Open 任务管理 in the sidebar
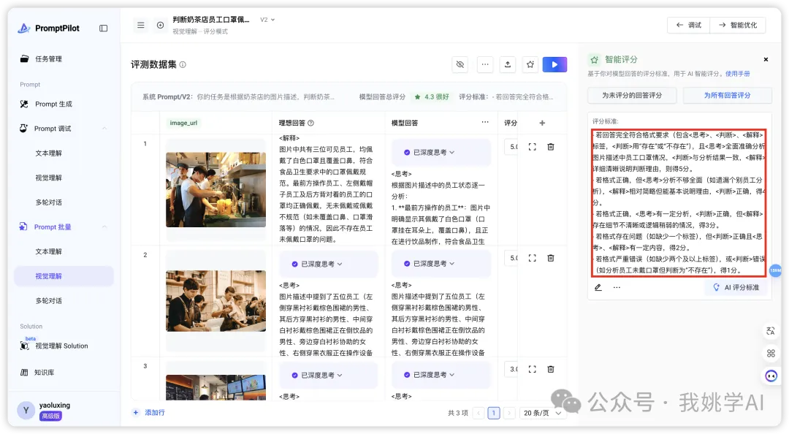The width and height of the screenshot is (789, 434). (x=48, y=59)
